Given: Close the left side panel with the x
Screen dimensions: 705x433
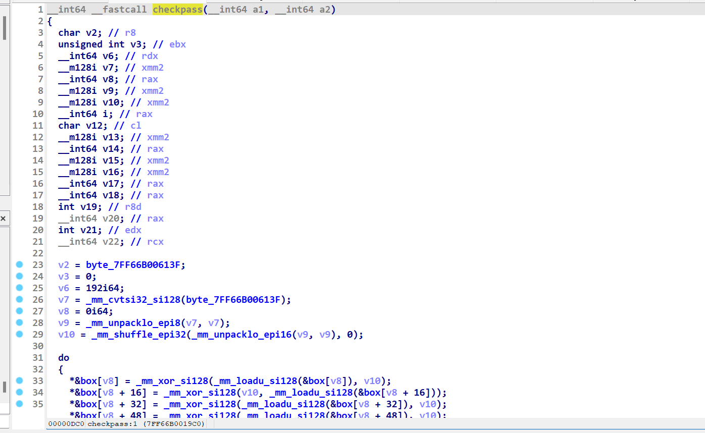Looking at the screenshot, I should click(x=3, y=219).
